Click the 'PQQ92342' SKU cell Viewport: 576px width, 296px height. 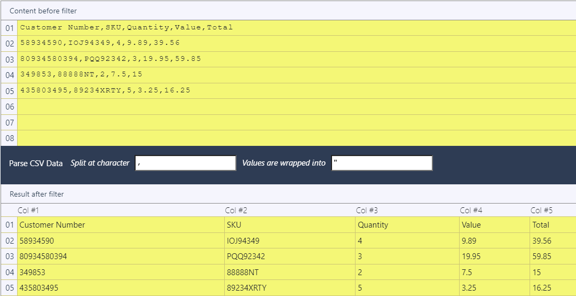[246, 256]
